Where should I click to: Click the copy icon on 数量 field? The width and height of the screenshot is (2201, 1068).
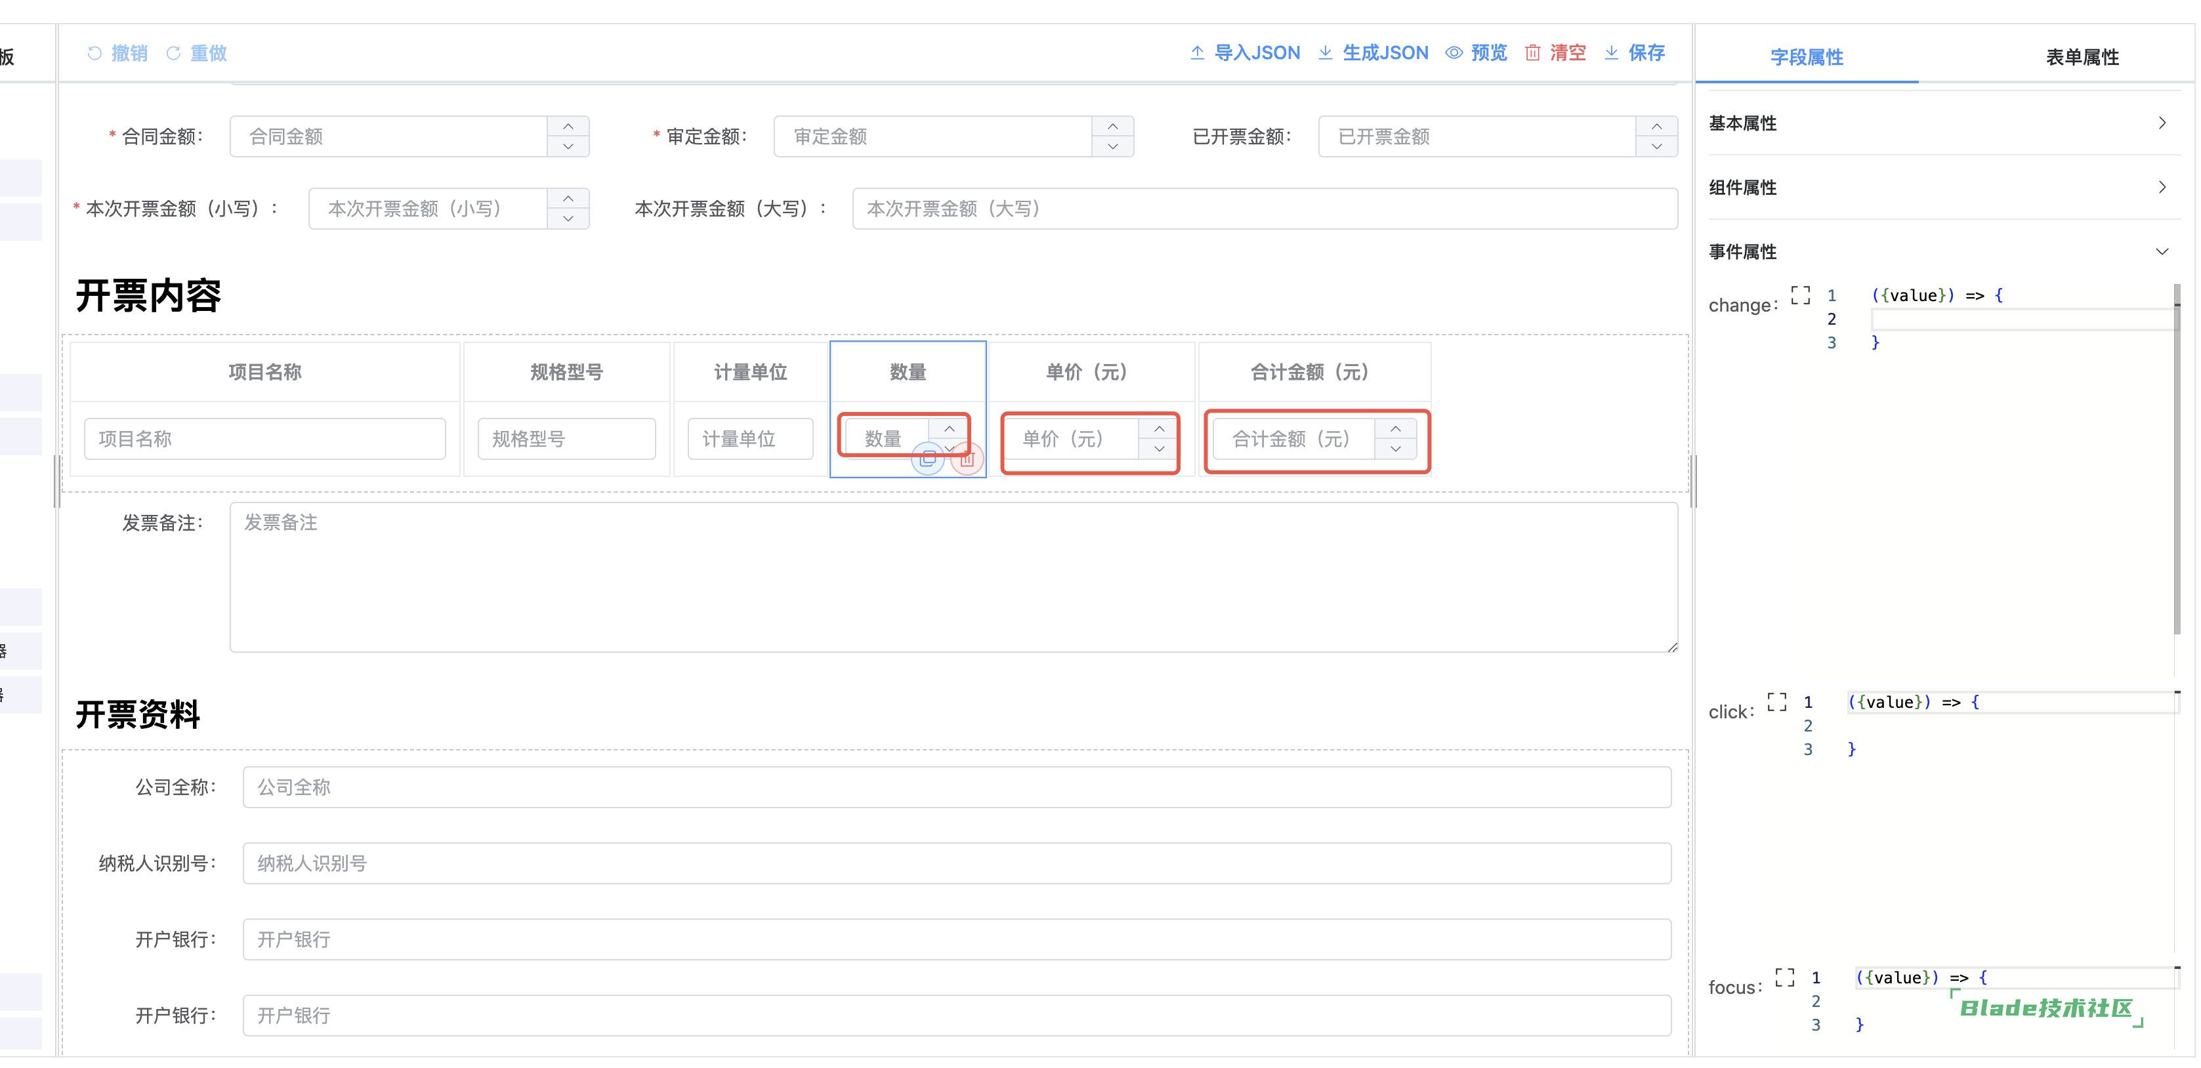tap(928, 459)
